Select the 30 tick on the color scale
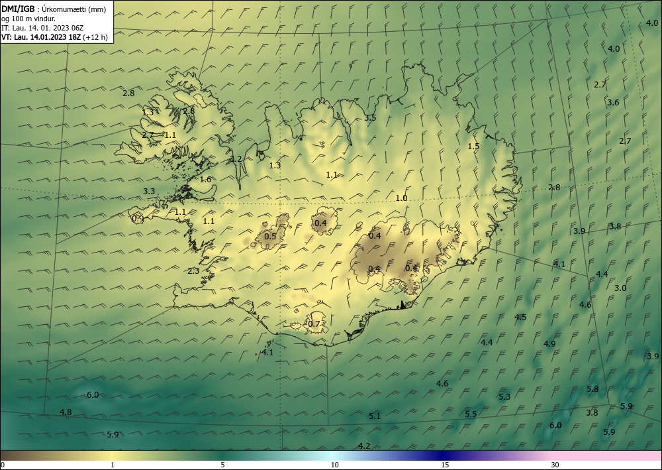Viewport: 662px width, 470px height. (x=555, y=465)
